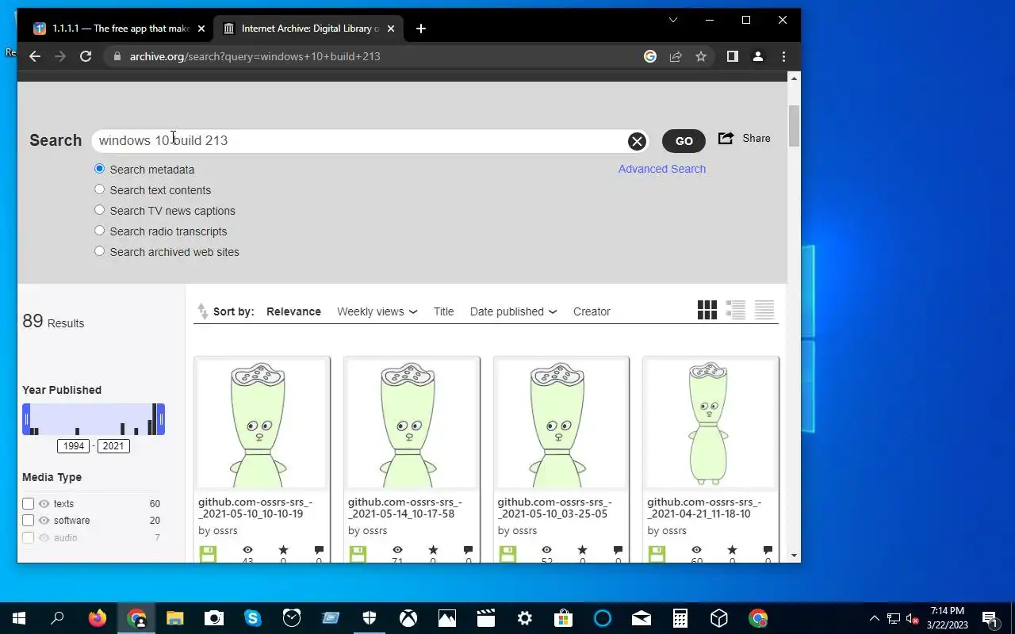Switch results to compact list view
The height and width of the screenshot is (634, 1015).
click(x=764, y=310)
